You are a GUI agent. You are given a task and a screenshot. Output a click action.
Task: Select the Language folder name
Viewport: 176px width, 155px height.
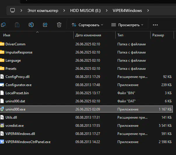[13, 60]
